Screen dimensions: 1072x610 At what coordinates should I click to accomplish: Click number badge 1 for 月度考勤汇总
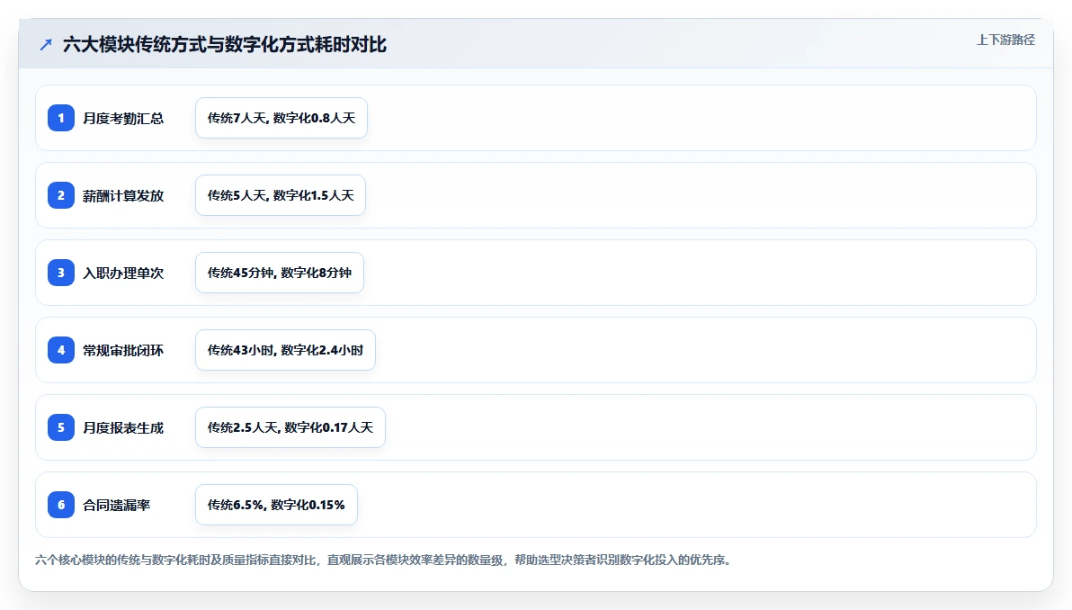(61, 118)
